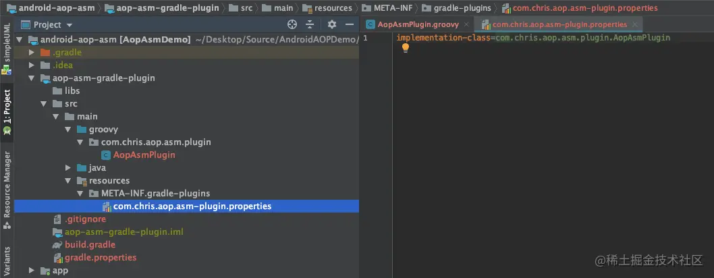Click the AopAsmPlugin class C icon

pyautogui.click(x=106, y=155)
